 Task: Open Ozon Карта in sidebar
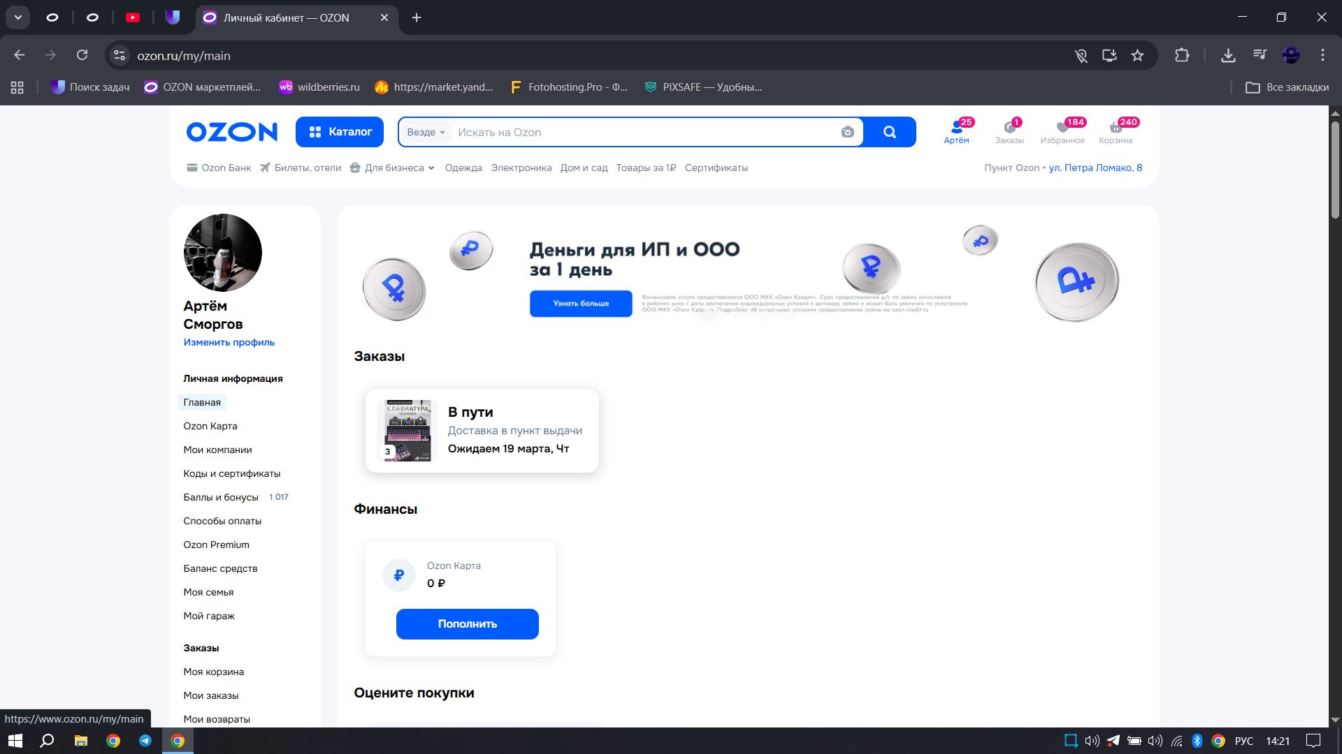pyautogui.click(x=210, y=426)
